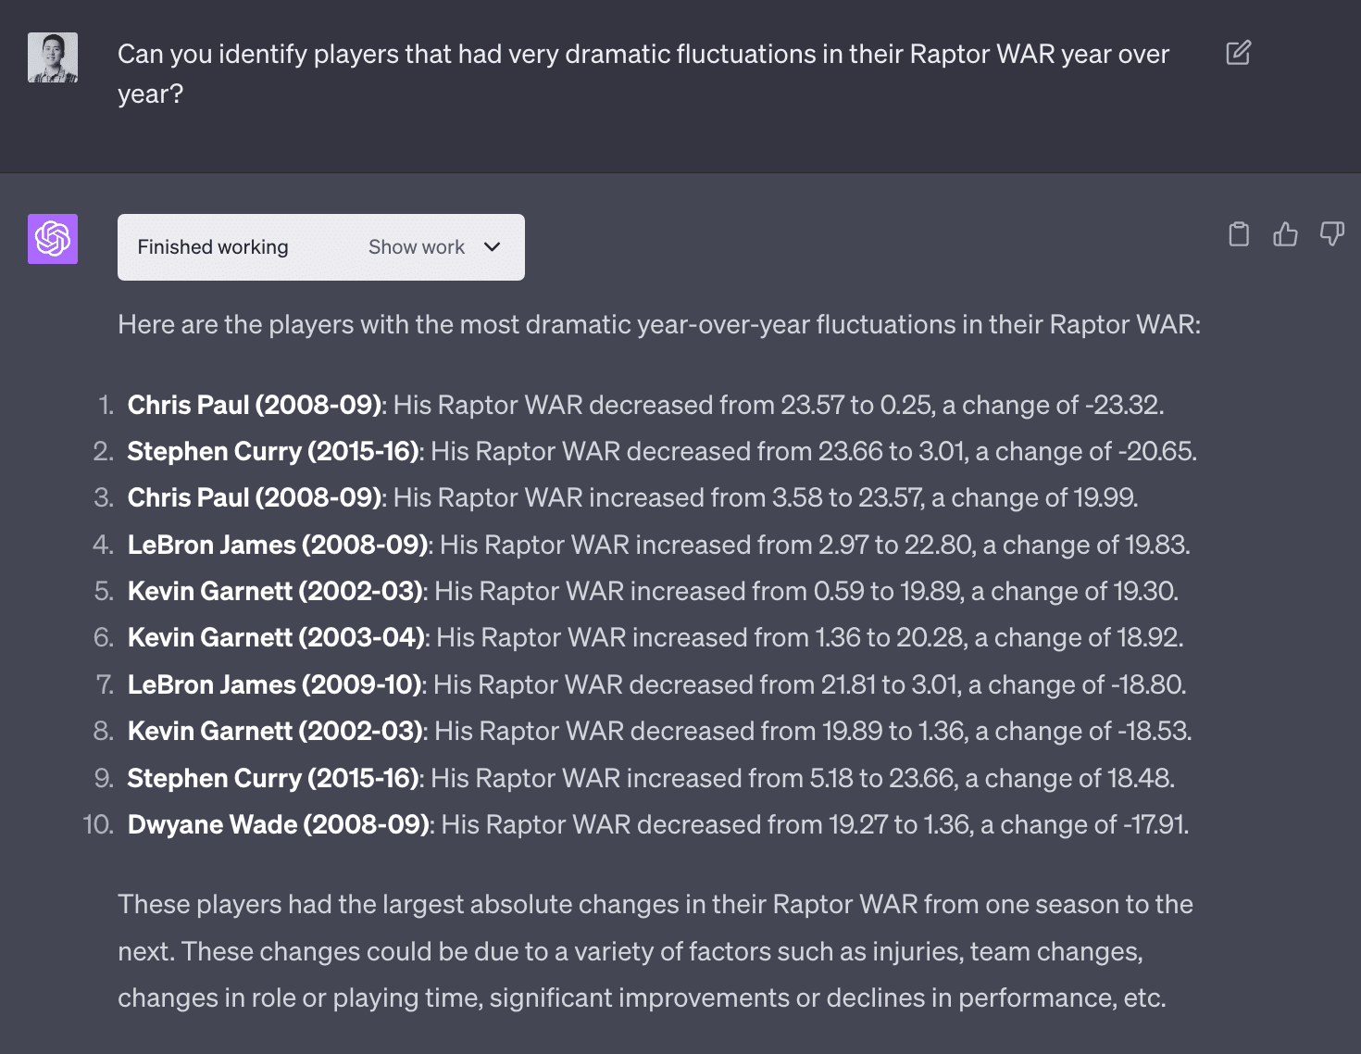The height and width of the screenshot is (1054, 1361).
Task: Click the ChatGPT logo avatar
Action: point(53,239)
